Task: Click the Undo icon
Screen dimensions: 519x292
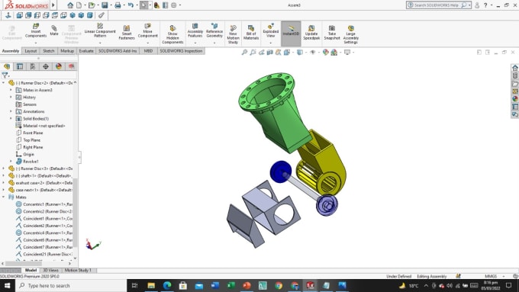Action: tap(131, 5)
